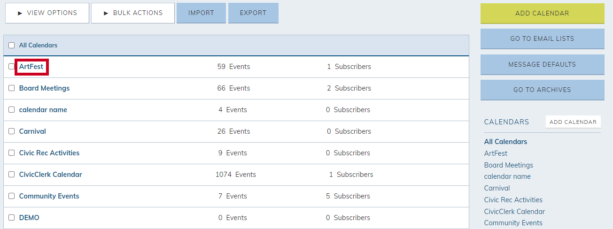Image resolution: width=613 pixels, height=229 pixels.
Task: Click '1 Subscribers' in CivicClerk Calendar row
Action: tap(351, 175)
